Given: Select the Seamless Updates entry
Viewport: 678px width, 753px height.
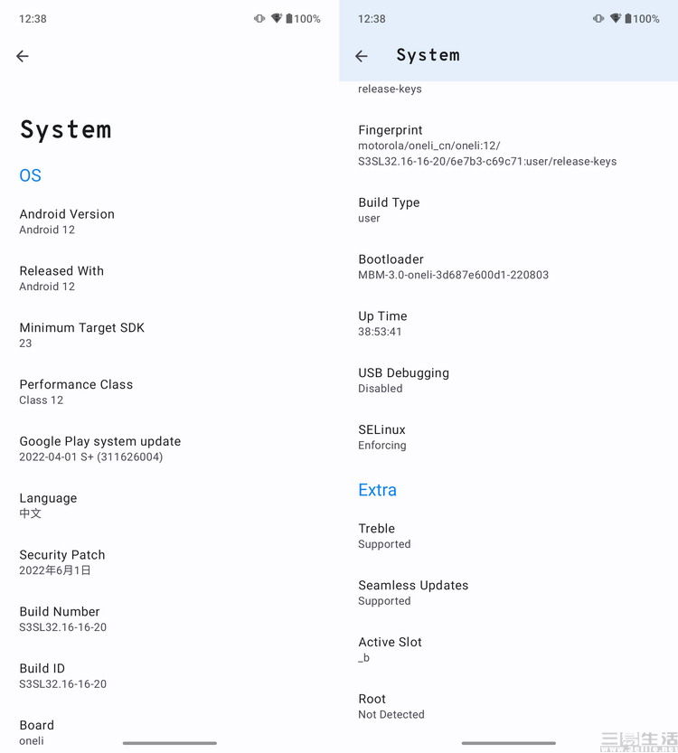Looking at the screenshot, I should pos(508,593).
